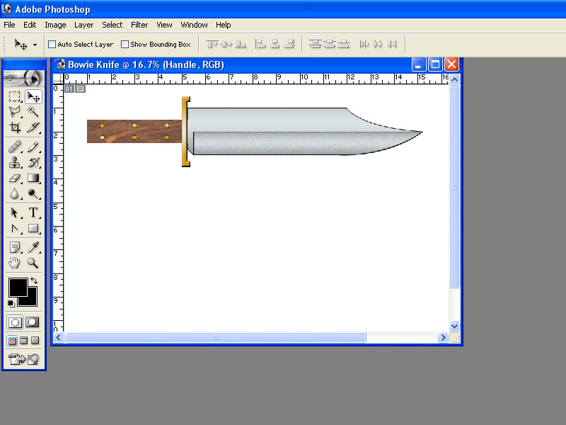566x425 pixels.
Task: Select the Zoom magnifier tool
Action: pyautogui.click(x=33, y=263)
